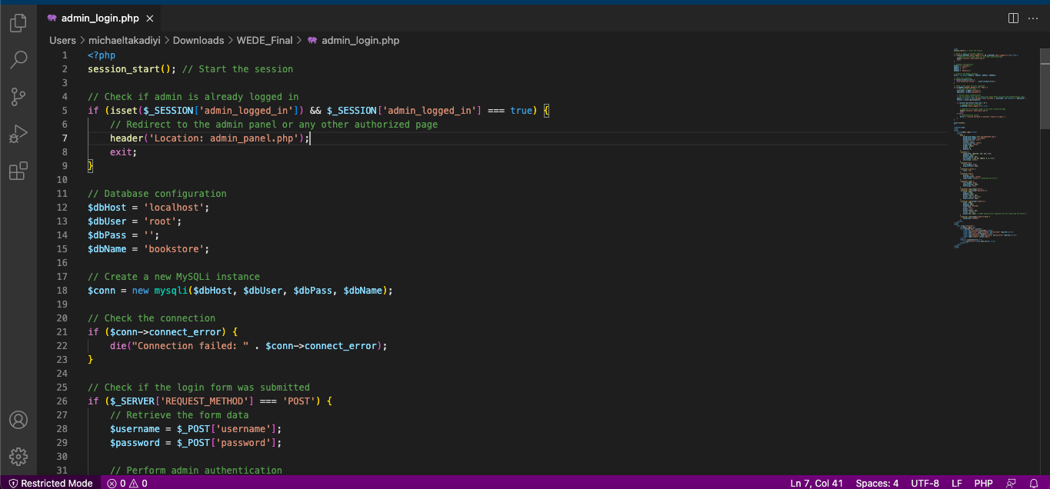Open the Search view
The image size is (1050, 489).
(x=18, y=59)
